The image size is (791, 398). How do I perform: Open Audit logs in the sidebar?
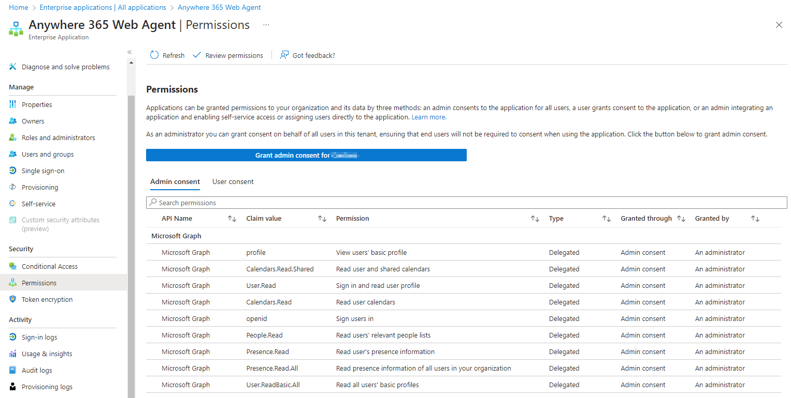pyautogui.click(x=37, y=370)
